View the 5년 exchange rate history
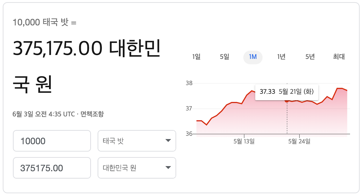 [x=310, y=57]
